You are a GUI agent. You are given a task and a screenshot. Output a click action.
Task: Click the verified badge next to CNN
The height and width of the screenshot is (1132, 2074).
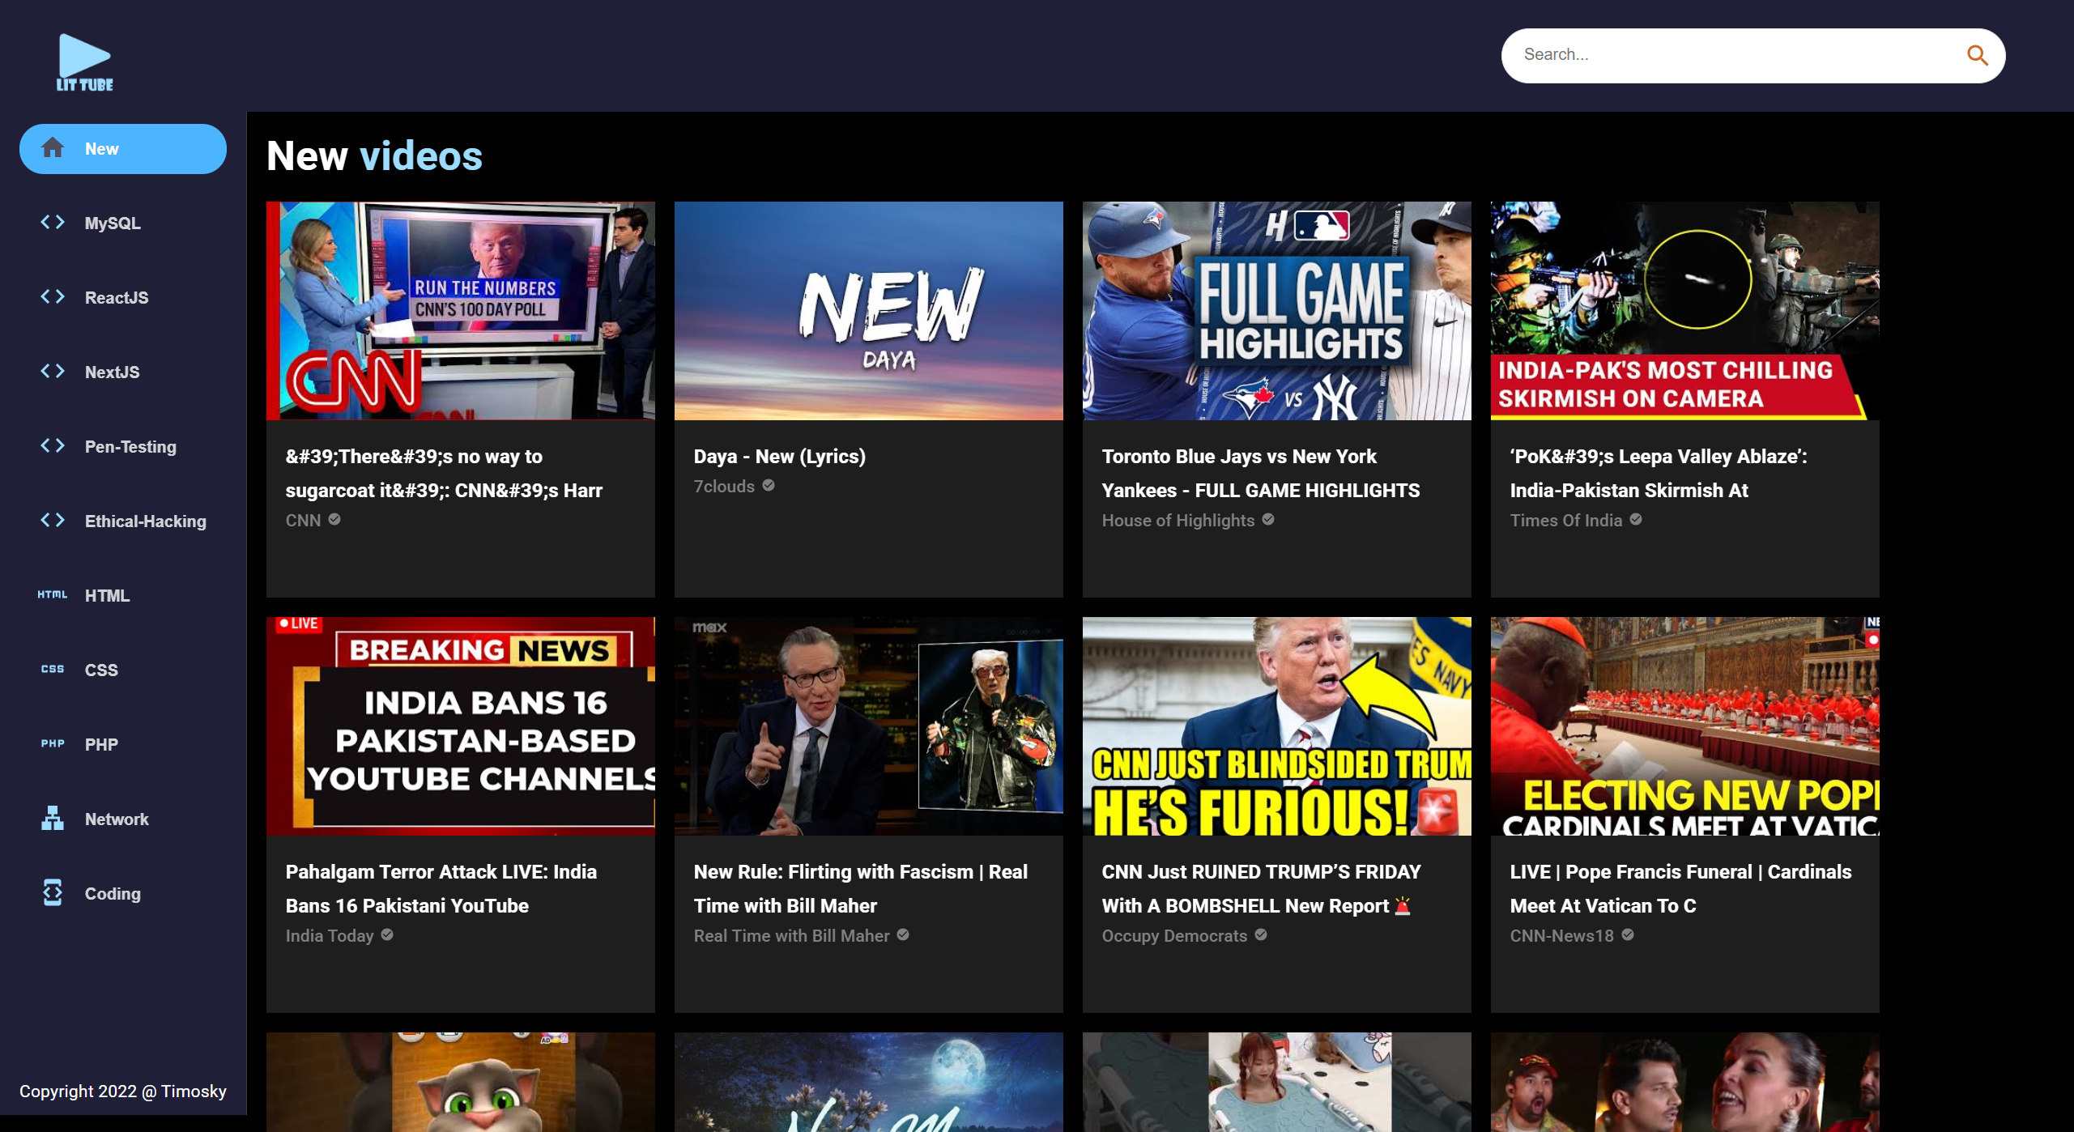point(334,520)
